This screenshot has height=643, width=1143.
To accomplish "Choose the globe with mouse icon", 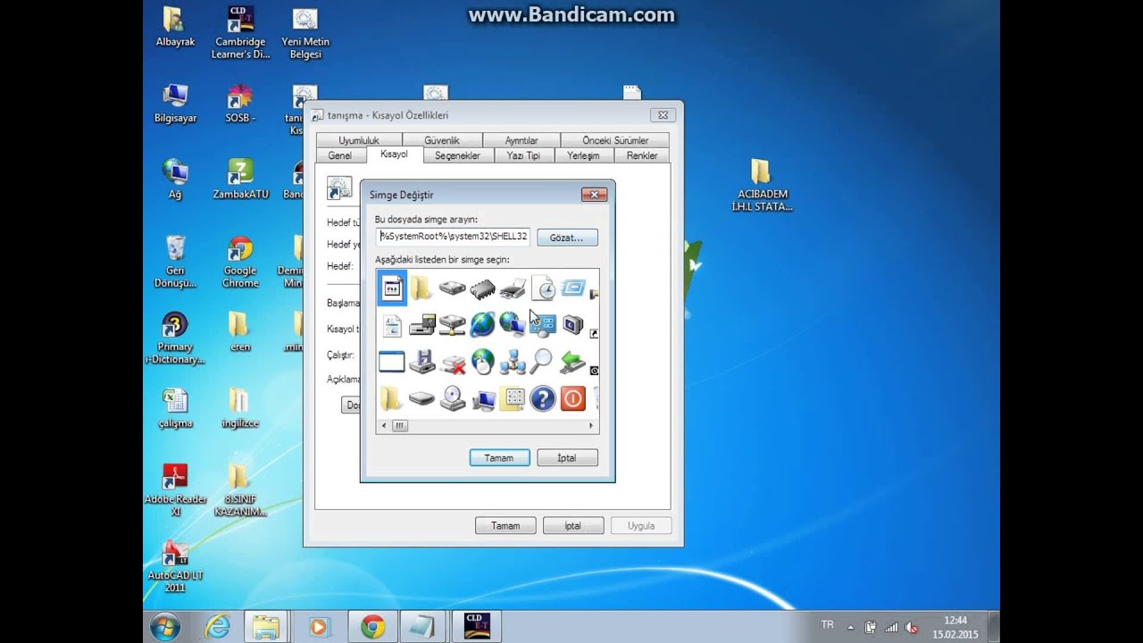I will coord(482,362).
